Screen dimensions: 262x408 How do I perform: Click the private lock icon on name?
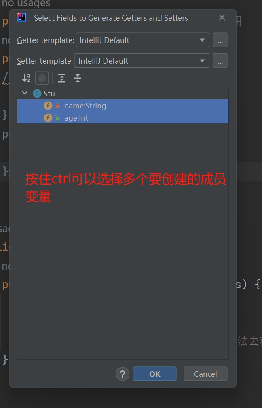58,106
